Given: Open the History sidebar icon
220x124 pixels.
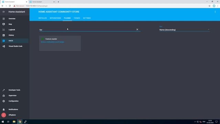Looking at the screenshot, I should 4,35.
